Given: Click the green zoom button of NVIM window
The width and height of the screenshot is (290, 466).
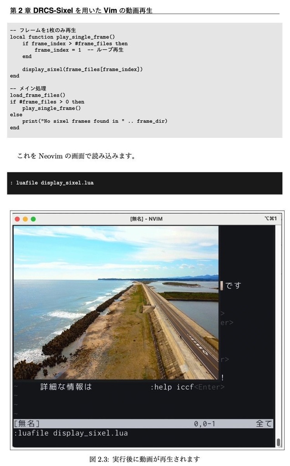Looking at the screenshot, I should tap(33, 219).
